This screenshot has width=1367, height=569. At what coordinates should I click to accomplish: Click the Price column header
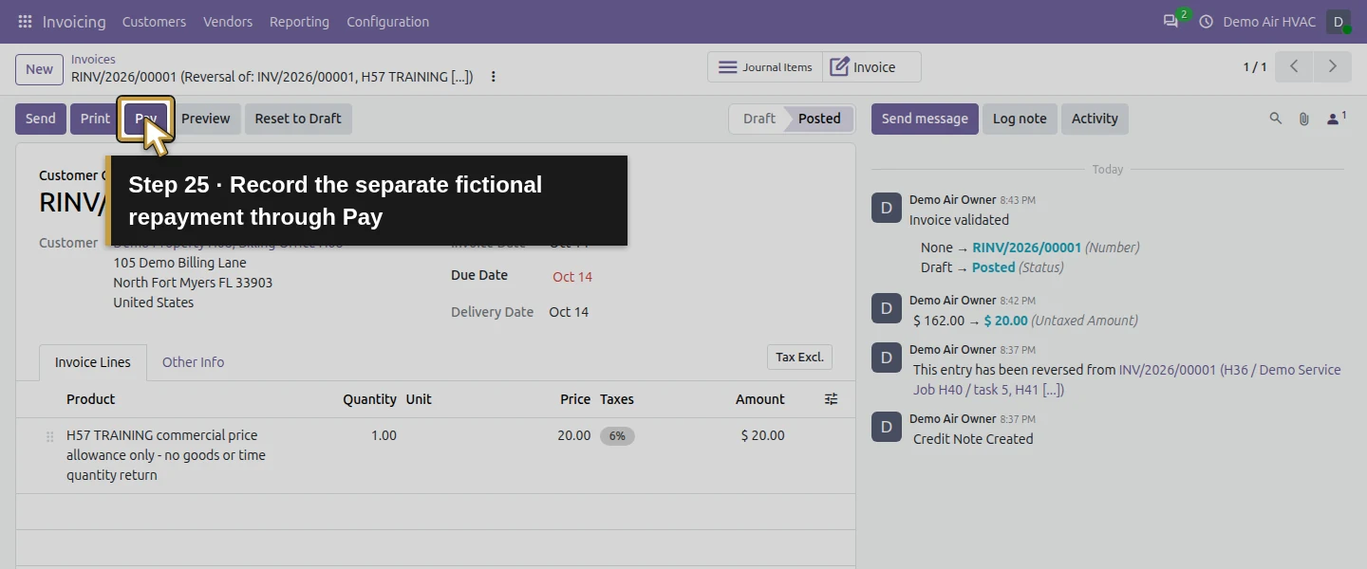tap(575, 399)
